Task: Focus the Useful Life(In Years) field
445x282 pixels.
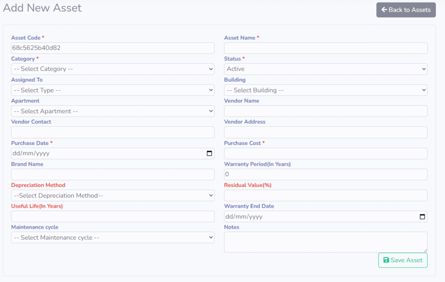Action: (x=113, y=216)
